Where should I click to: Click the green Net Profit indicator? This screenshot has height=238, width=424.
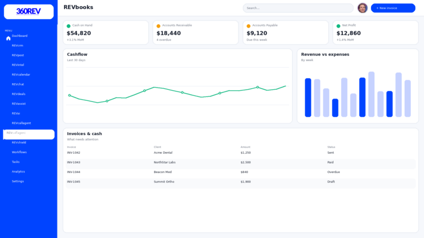tap(338, 26)
